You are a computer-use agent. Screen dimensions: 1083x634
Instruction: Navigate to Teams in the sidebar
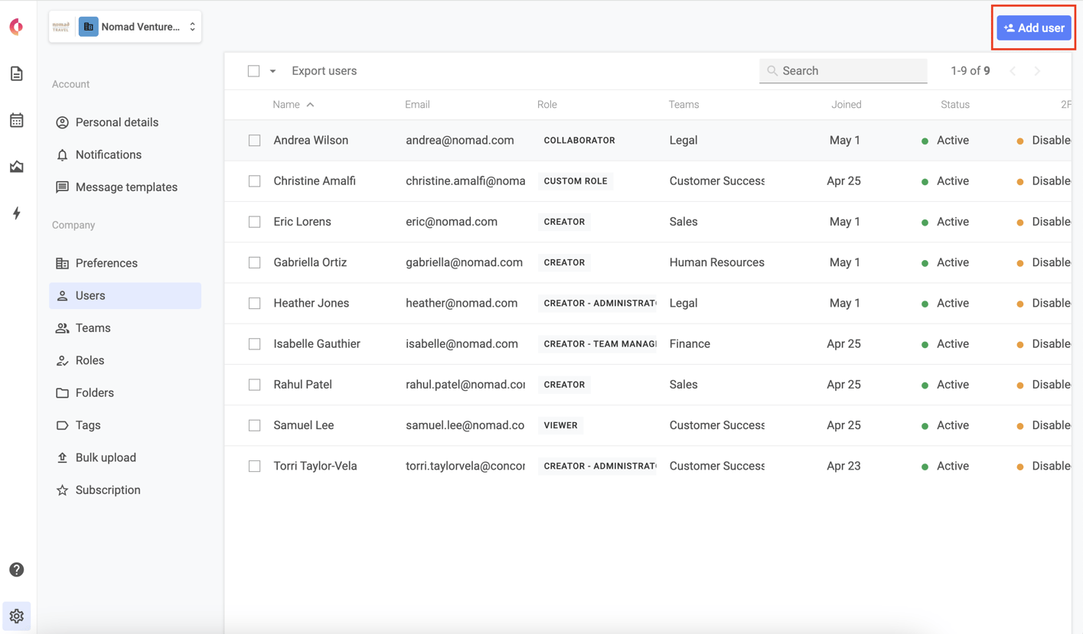click(93, 328)
